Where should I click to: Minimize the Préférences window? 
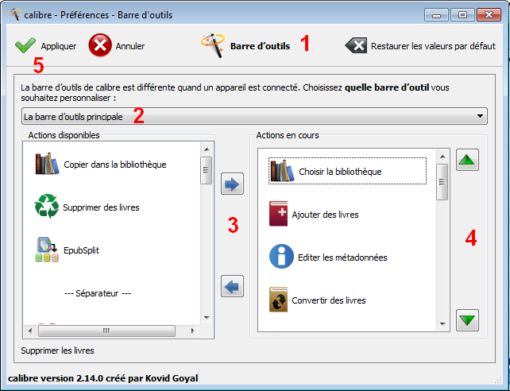[436, 14]
